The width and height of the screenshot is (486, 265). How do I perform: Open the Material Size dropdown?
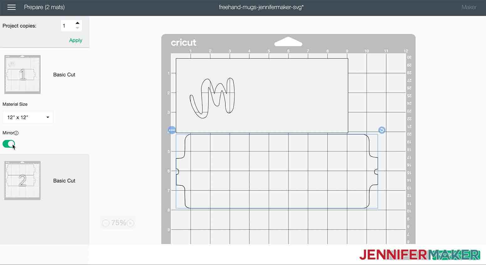point(28,117)
